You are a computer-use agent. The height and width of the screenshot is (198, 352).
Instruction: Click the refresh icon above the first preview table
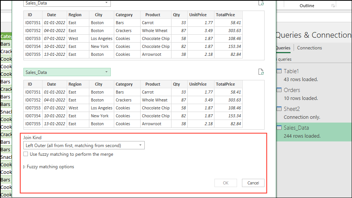pos(261,3)
